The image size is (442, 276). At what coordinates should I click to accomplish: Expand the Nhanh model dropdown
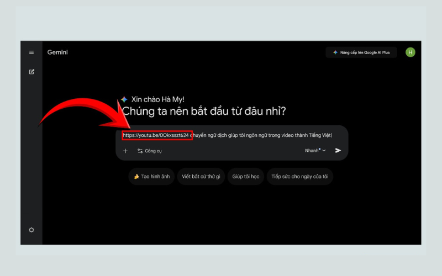pyautogui.click(x=315, y=150)
